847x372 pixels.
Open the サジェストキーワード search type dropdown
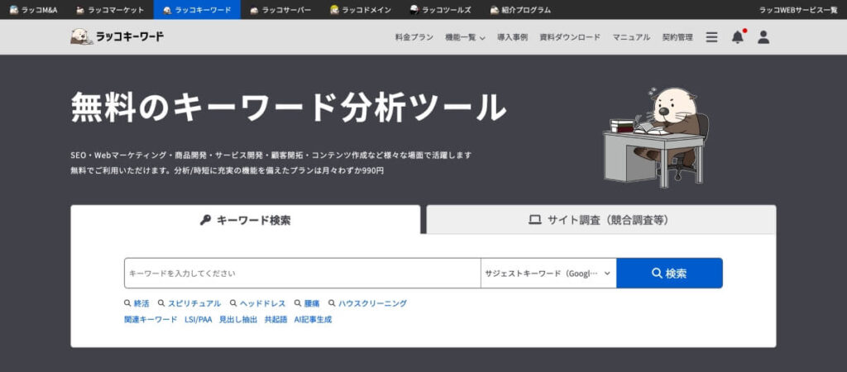click(548, 273)
